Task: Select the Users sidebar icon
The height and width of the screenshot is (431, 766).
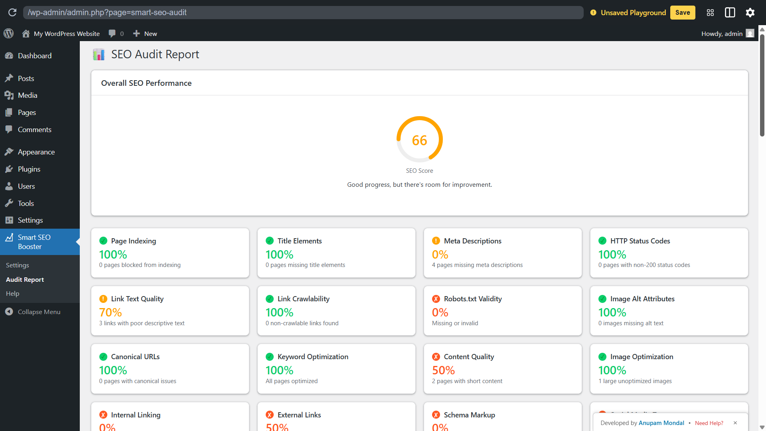Action: (9, 186)
